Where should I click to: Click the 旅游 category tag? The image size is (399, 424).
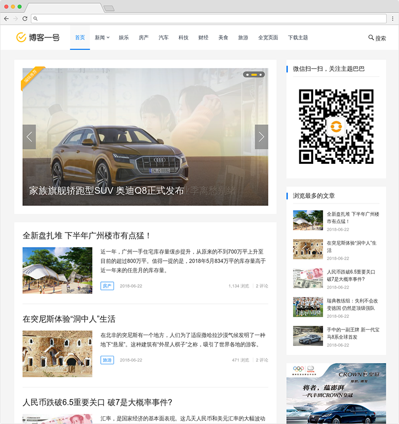coord(107,360)
